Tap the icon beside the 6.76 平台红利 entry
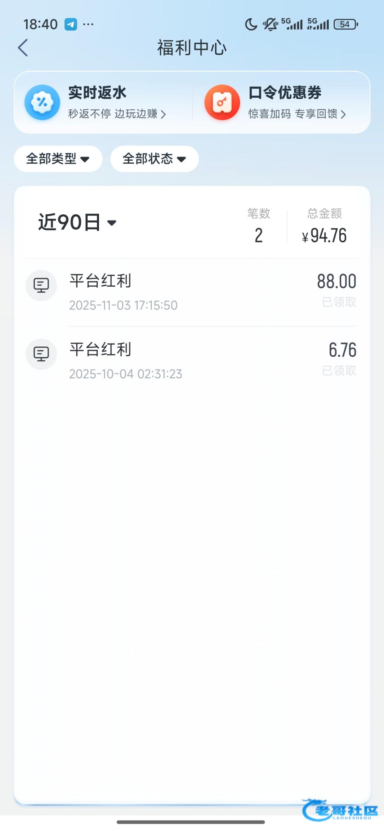The height and width of the screenshot is (831, 384). 41,354
